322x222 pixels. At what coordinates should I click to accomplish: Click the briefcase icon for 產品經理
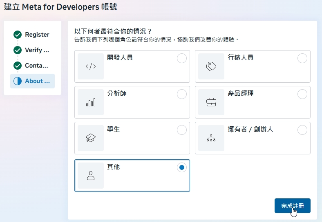pos(211,102)
